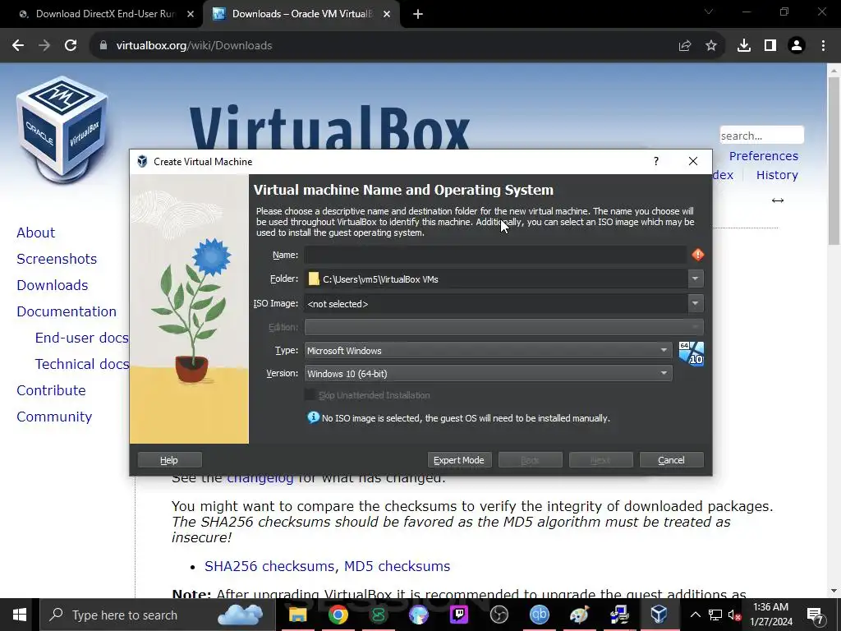The width and height of the screenshot is (841, 631).
Task: Open the paint palette app in taskbar
Action: (x=579, y=615)
